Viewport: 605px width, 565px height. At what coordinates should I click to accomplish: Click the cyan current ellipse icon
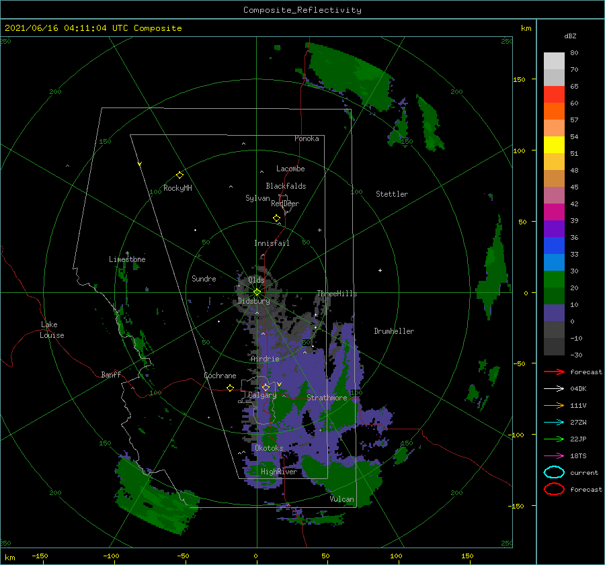pyautogui.click(x=554, y=472)
